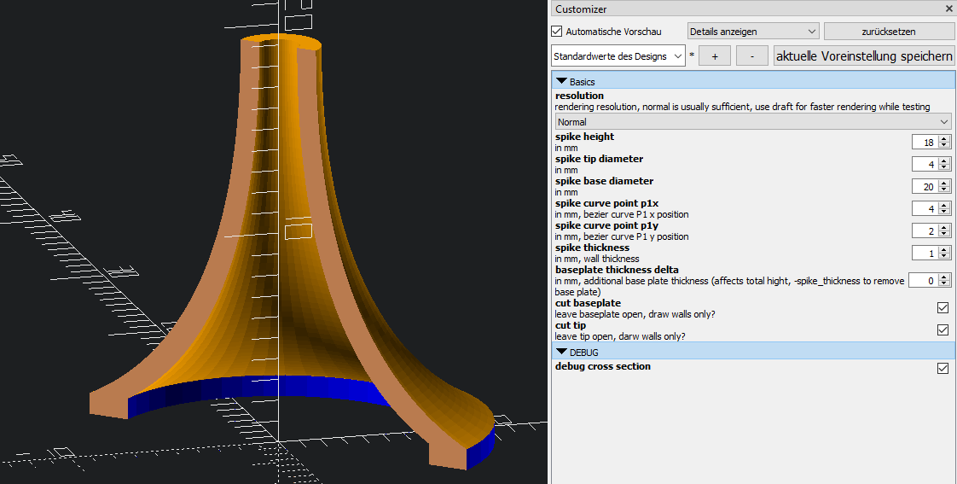Increase spike base diameter with up arrow

(x=944, y=184)
